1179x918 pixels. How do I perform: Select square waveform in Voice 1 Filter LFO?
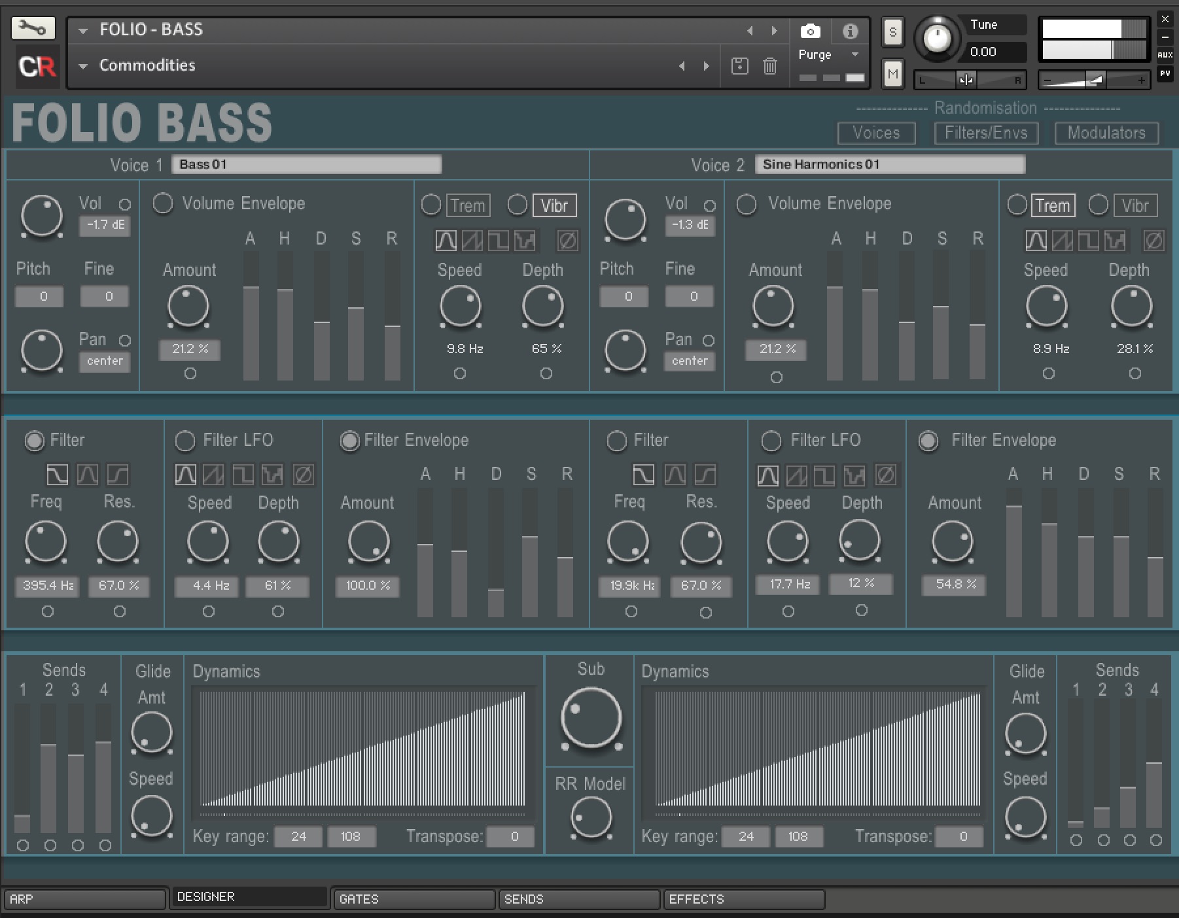[243, 475]
